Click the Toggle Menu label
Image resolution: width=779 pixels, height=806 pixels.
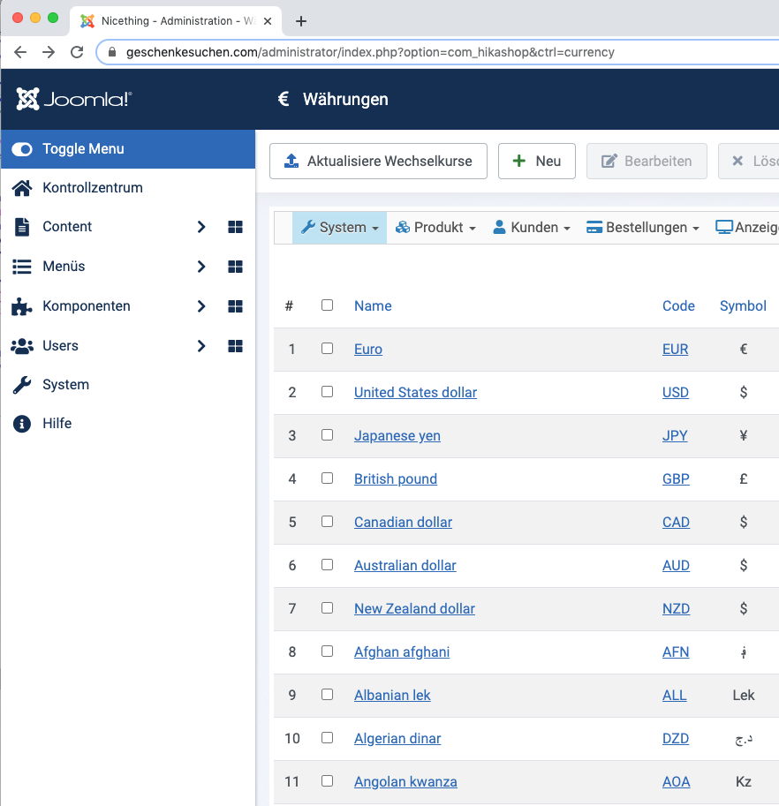tap(83, 149)
